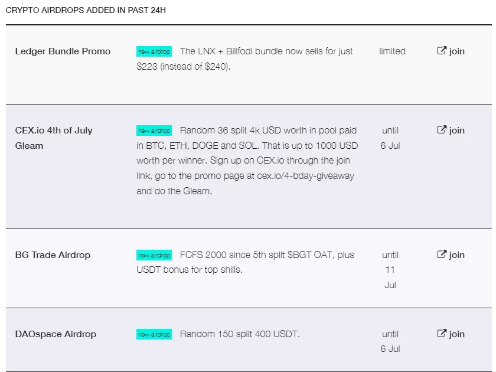The image size is (496, 372).
Task: Click join text for DAOspace Airdrop
Action: [x=457, y=334]
